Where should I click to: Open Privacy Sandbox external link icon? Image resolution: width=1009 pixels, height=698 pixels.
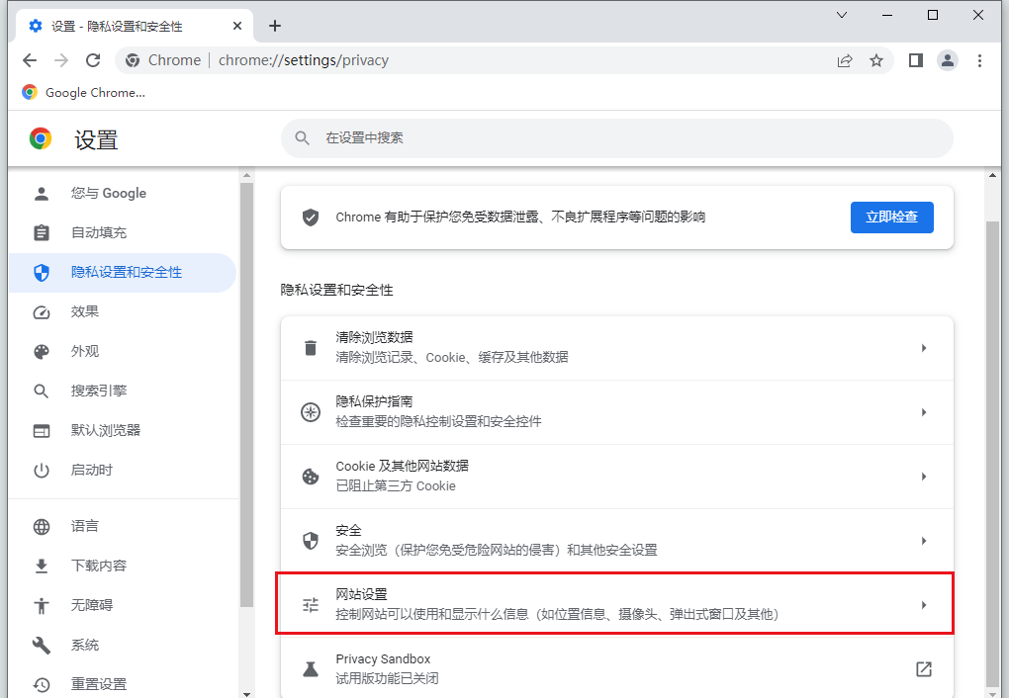pyautogui.click(x=923, y=669)
